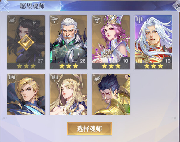Click the three stars under white-haired man

(154, 66)
